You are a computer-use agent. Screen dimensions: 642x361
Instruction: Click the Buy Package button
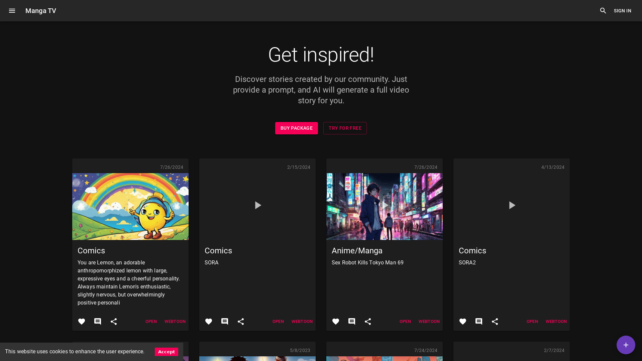[297, 128]
